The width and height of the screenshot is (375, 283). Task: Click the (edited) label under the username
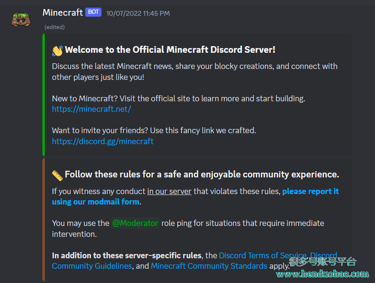click(x=54, y=27)
